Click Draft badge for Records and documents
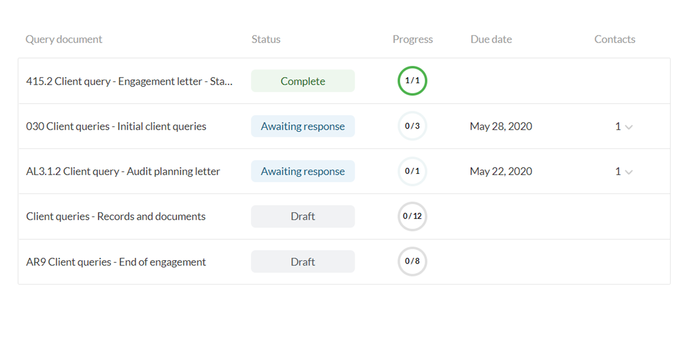 [303, 216]
